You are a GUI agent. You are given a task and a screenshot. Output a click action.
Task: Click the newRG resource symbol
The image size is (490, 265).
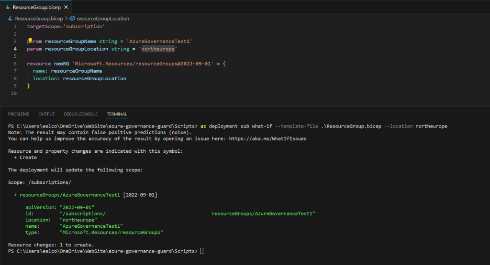tap(61, 64)
